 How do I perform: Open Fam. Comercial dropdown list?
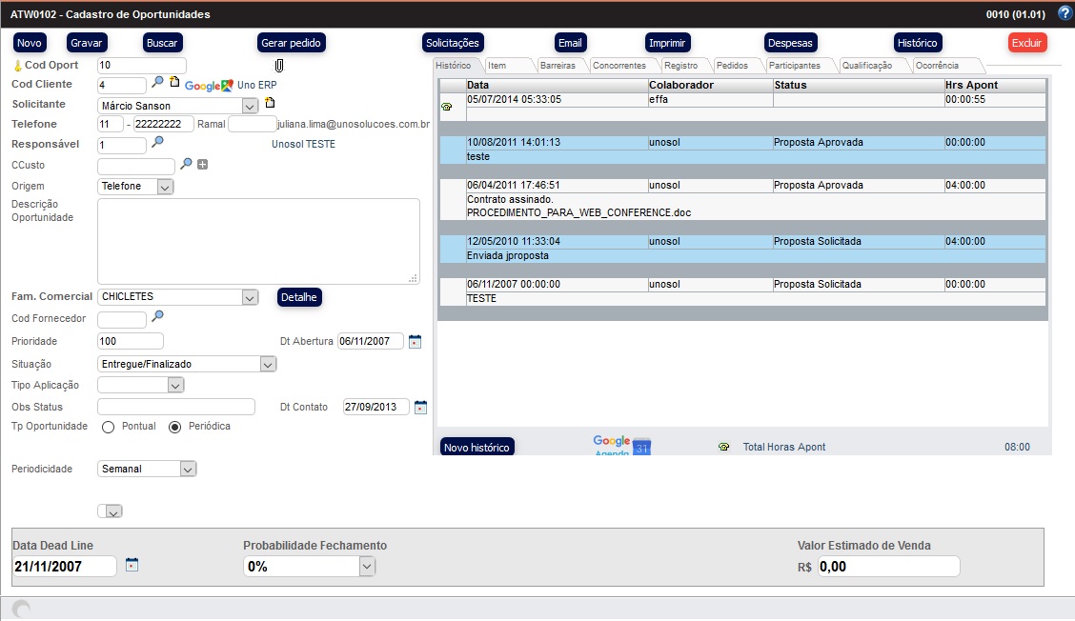click(x=250, y=297)
